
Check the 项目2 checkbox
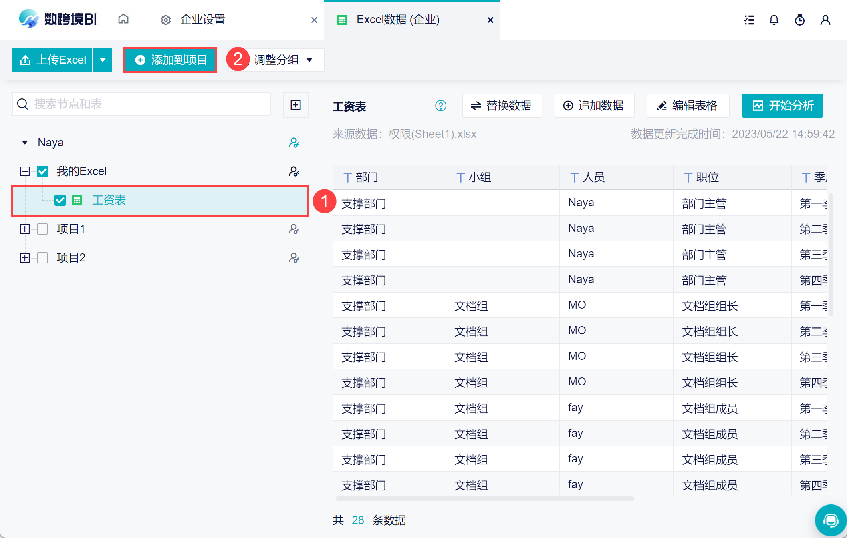click(x=42, y=258)
